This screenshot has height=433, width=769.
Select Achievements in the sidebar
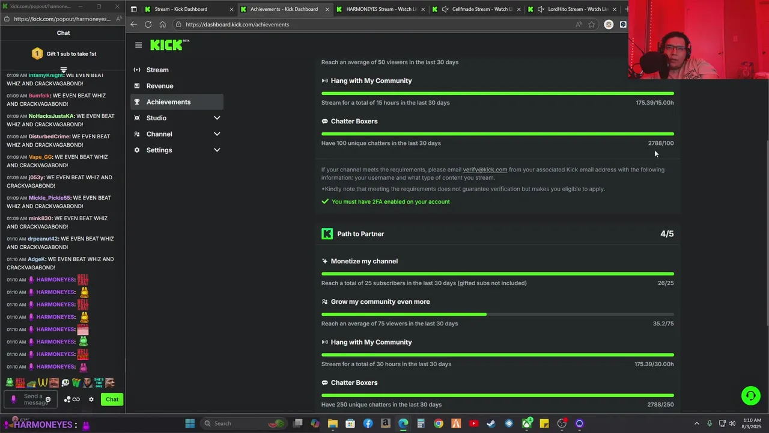point(177,102)
